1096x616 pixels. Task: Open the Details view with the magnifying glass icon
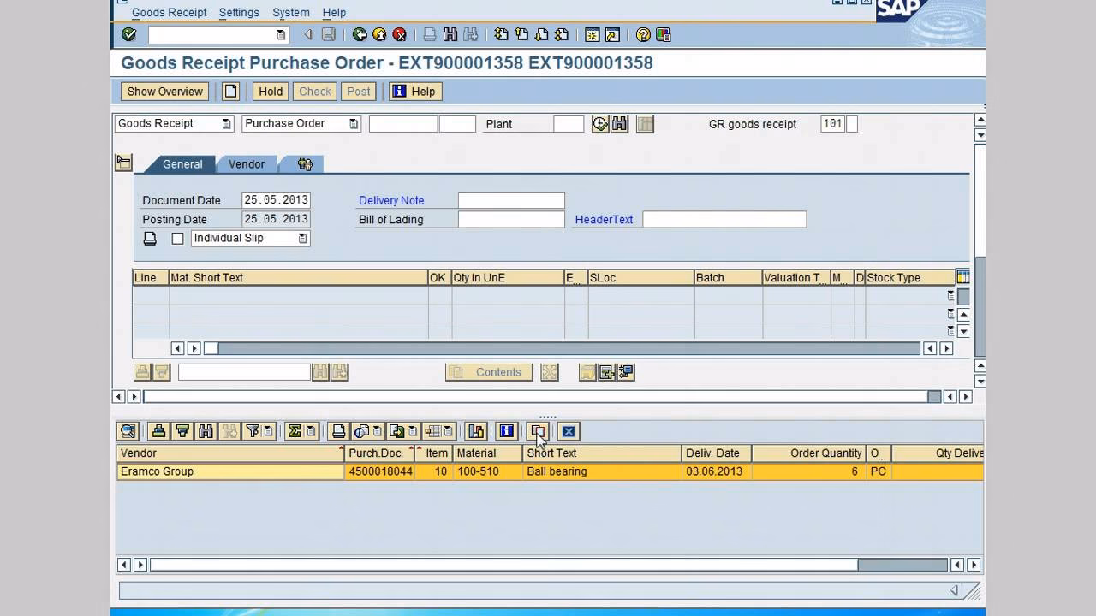(127, 431)
